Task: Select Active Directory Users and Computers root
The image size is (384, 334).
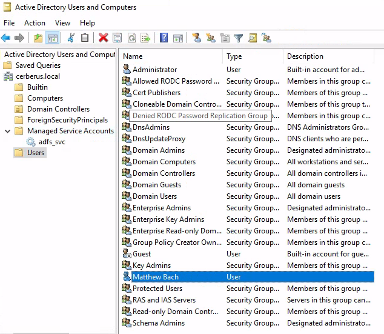Action: [59, 55]
